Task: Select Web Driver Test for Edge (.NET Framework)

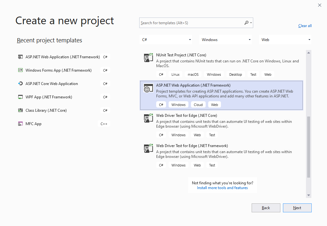Action: [x=222, y=156]
